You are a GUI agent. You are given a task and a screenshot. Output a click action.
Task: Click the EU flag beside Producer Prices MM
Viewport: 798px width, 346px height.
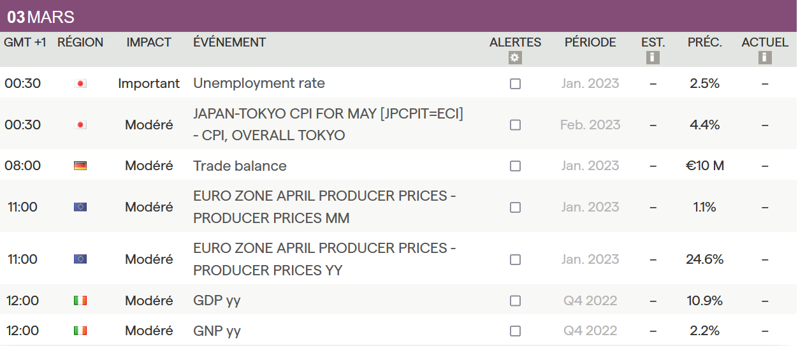[80, 207]
